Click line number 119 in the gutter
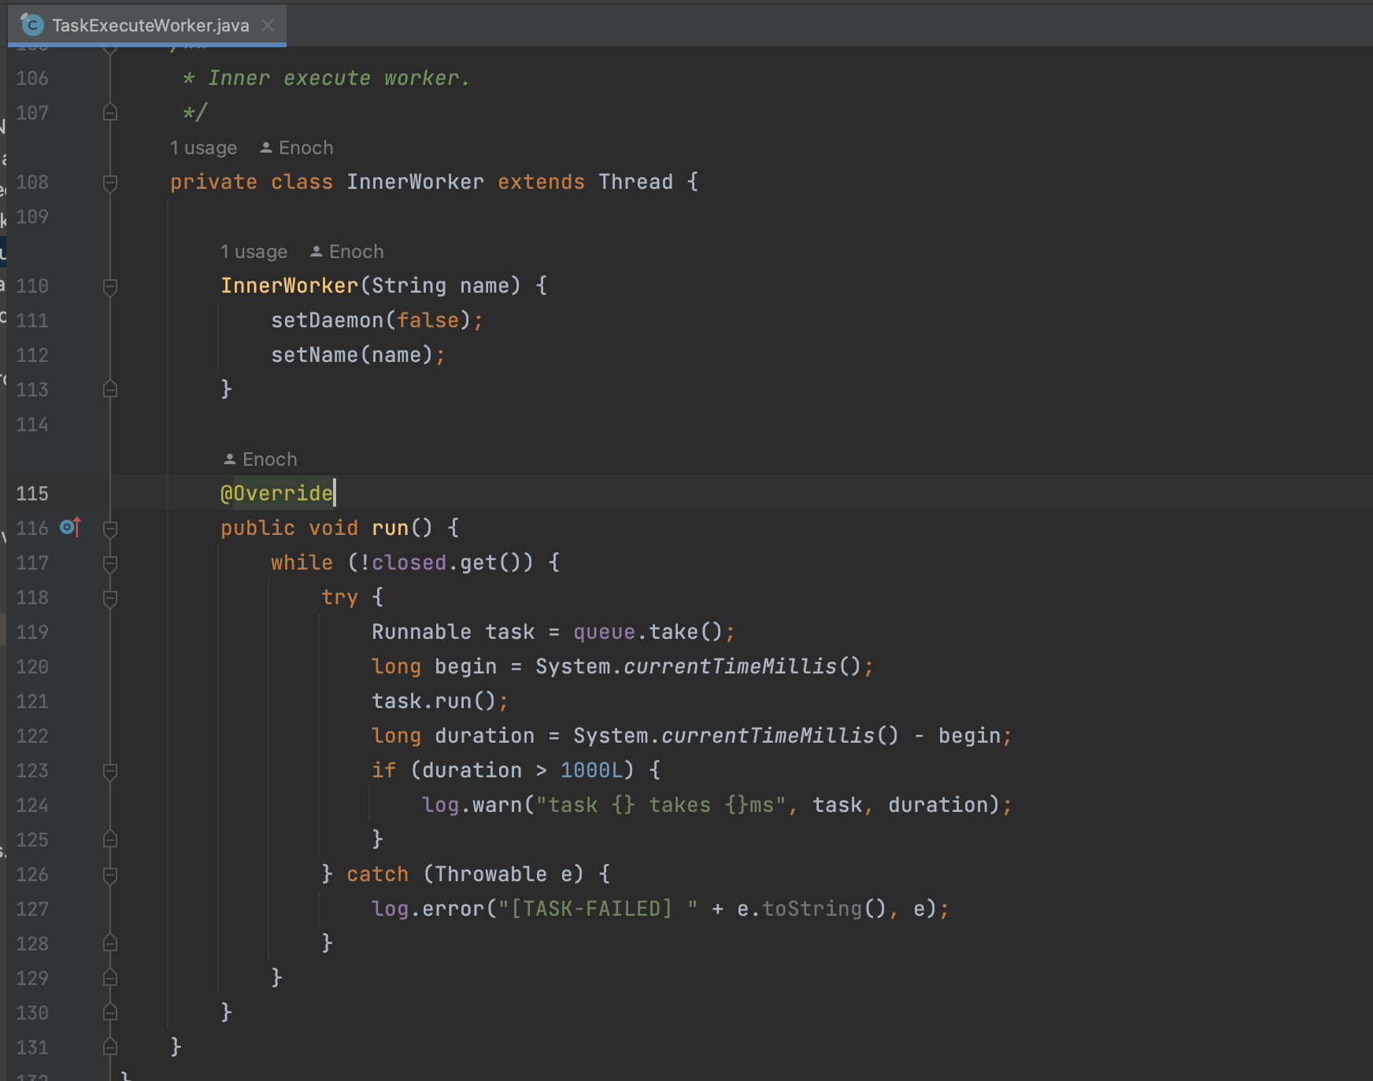Image resolution: width=1373 pixels, height=1081 pixels. tap(32, 633)
